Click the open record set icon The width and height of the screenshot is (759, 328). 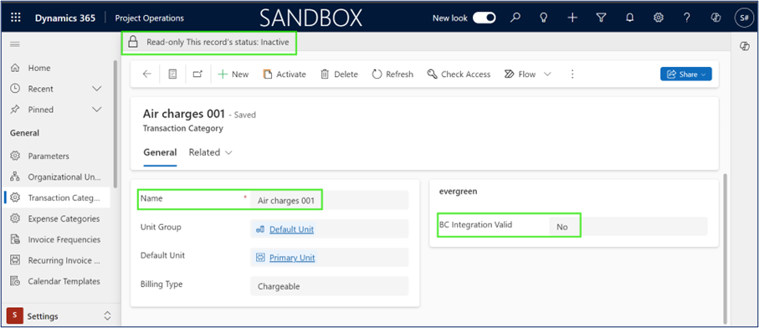tap(172, 74)
